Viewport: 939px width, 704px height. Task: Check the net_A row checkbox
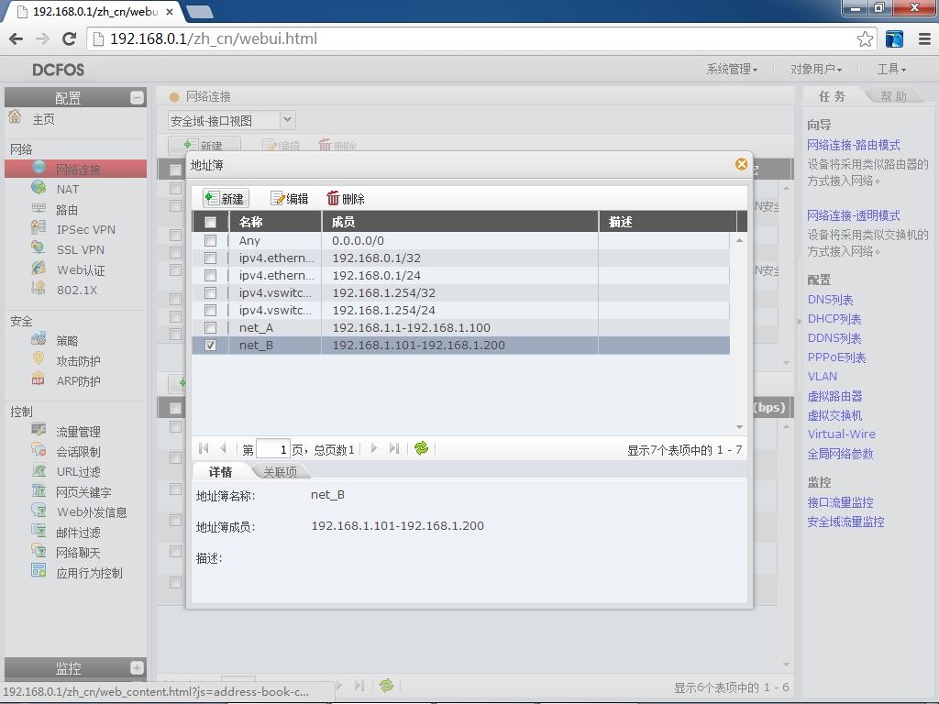click(x=210, y=327)
